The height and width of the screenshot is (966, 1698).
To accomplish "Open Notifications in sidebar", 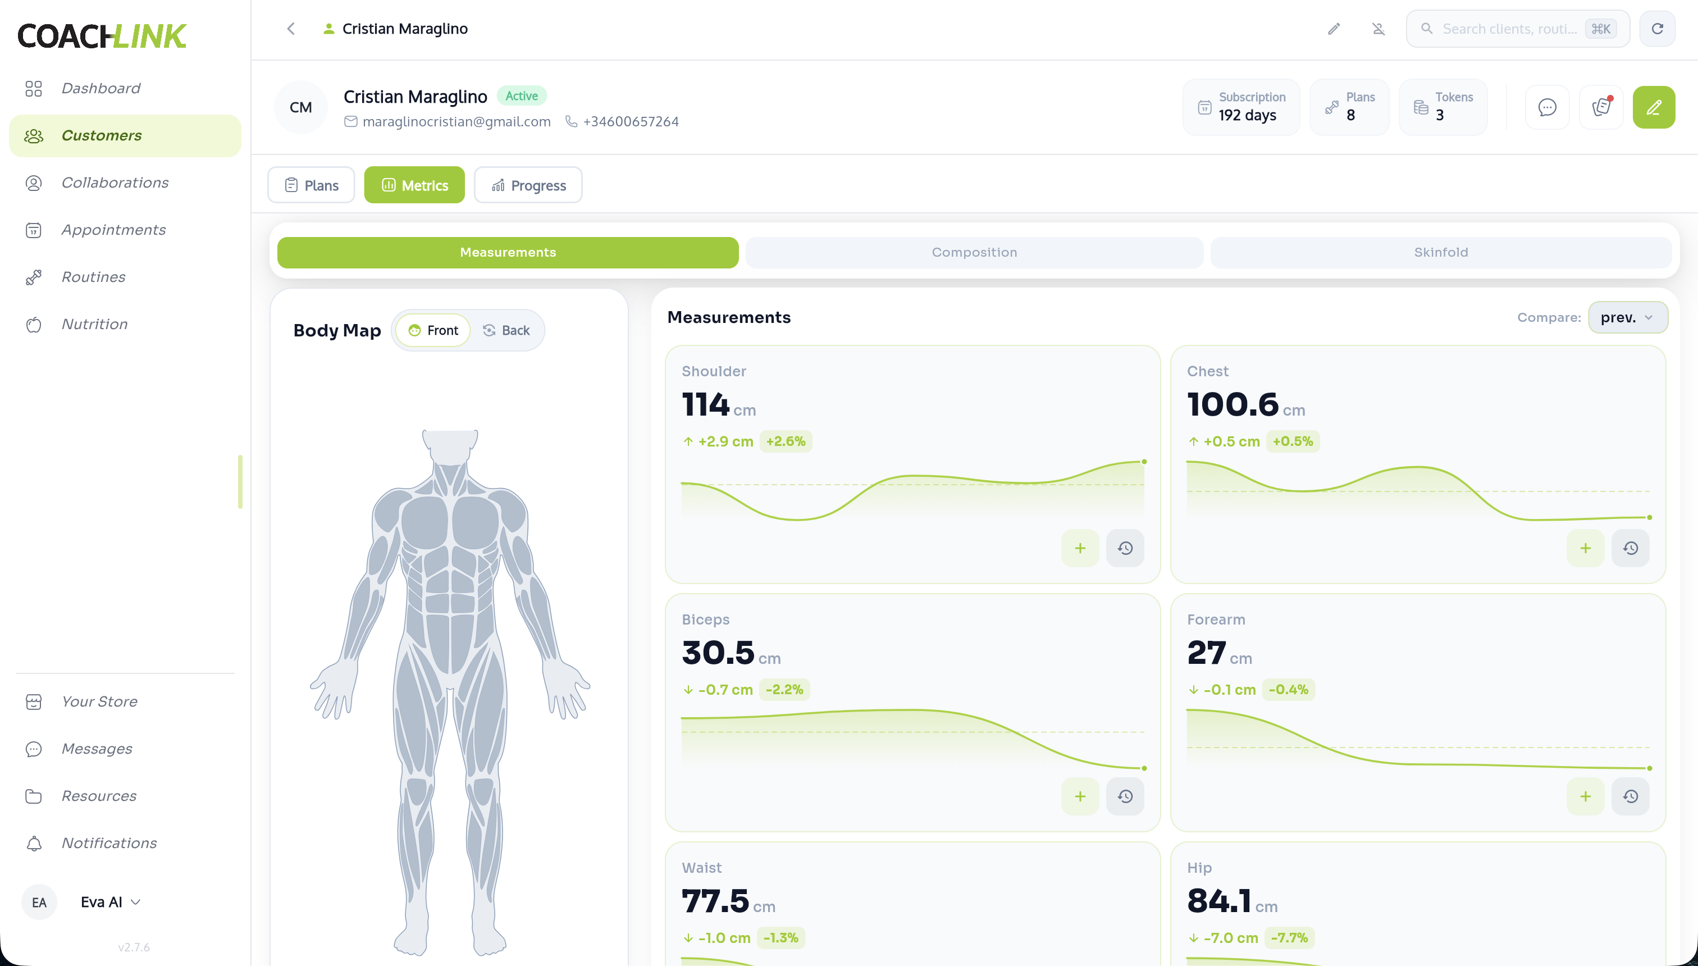I will coord(125,842).
